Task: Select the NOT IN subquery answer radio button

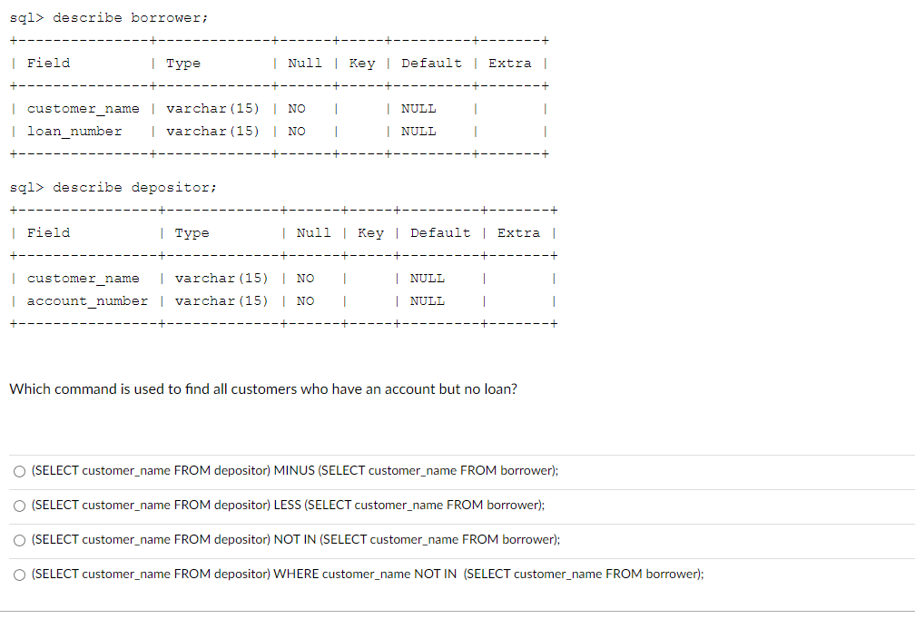Action: [19, 539]
